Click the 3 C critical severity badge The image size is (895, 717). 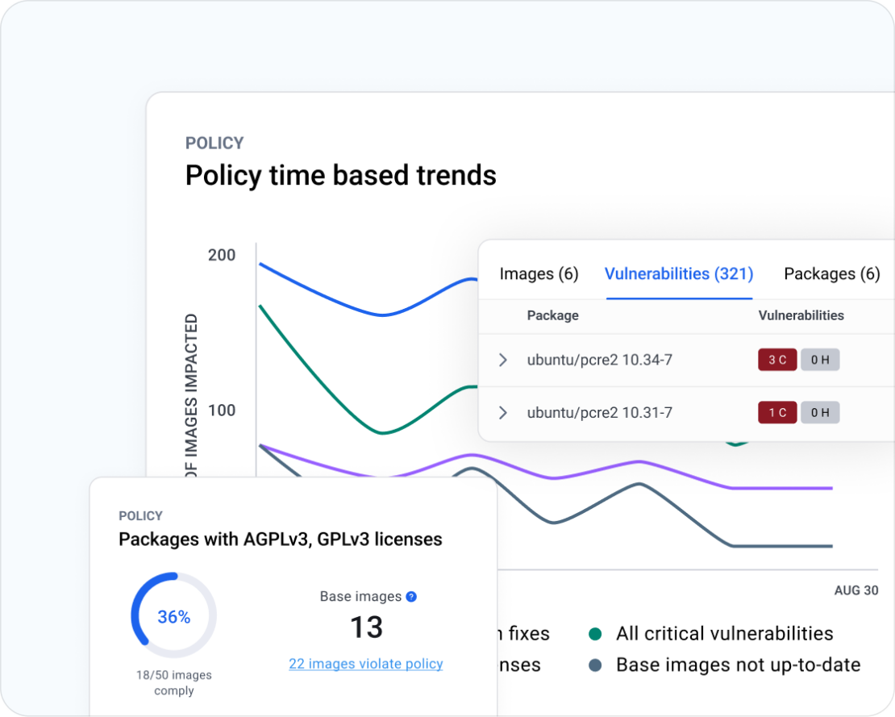(776, 360)
